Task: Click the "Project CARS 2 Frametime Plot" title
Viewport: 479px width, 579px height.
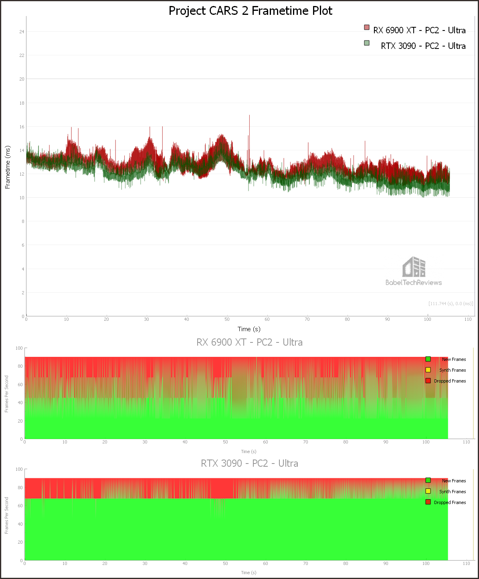Action: (x=251, y=11)
